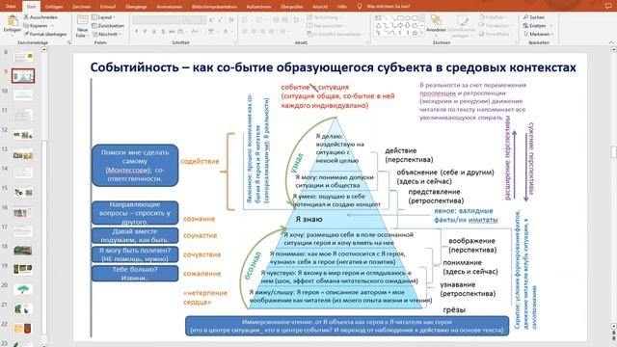The image size is (617, 347).
Task: Click the Tell me lightbulb search
Action: point(360,7)
